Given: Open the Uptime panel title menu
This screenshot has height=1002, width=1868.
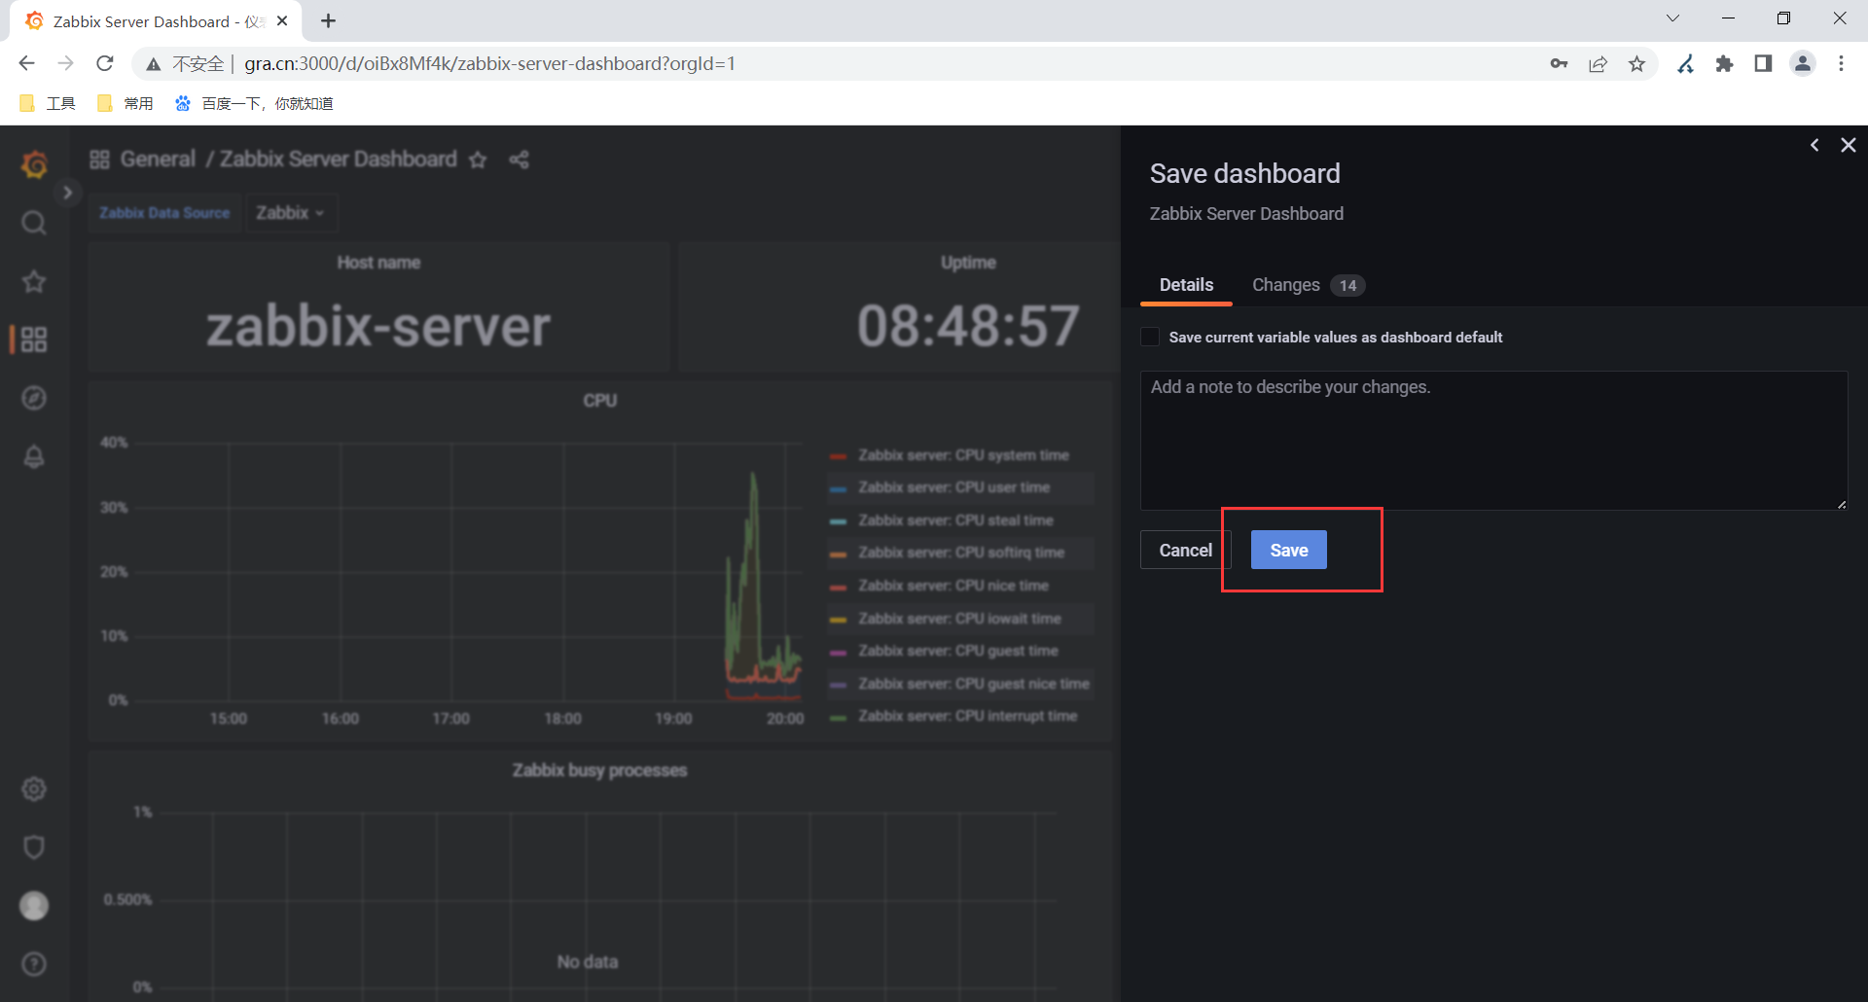Looking at the screenshot, I should (968, 263).
